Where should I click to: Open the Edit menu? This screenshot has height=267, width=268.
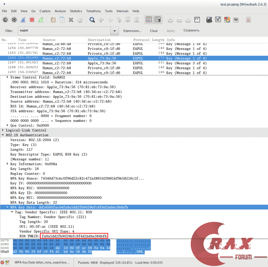(14, 11)
